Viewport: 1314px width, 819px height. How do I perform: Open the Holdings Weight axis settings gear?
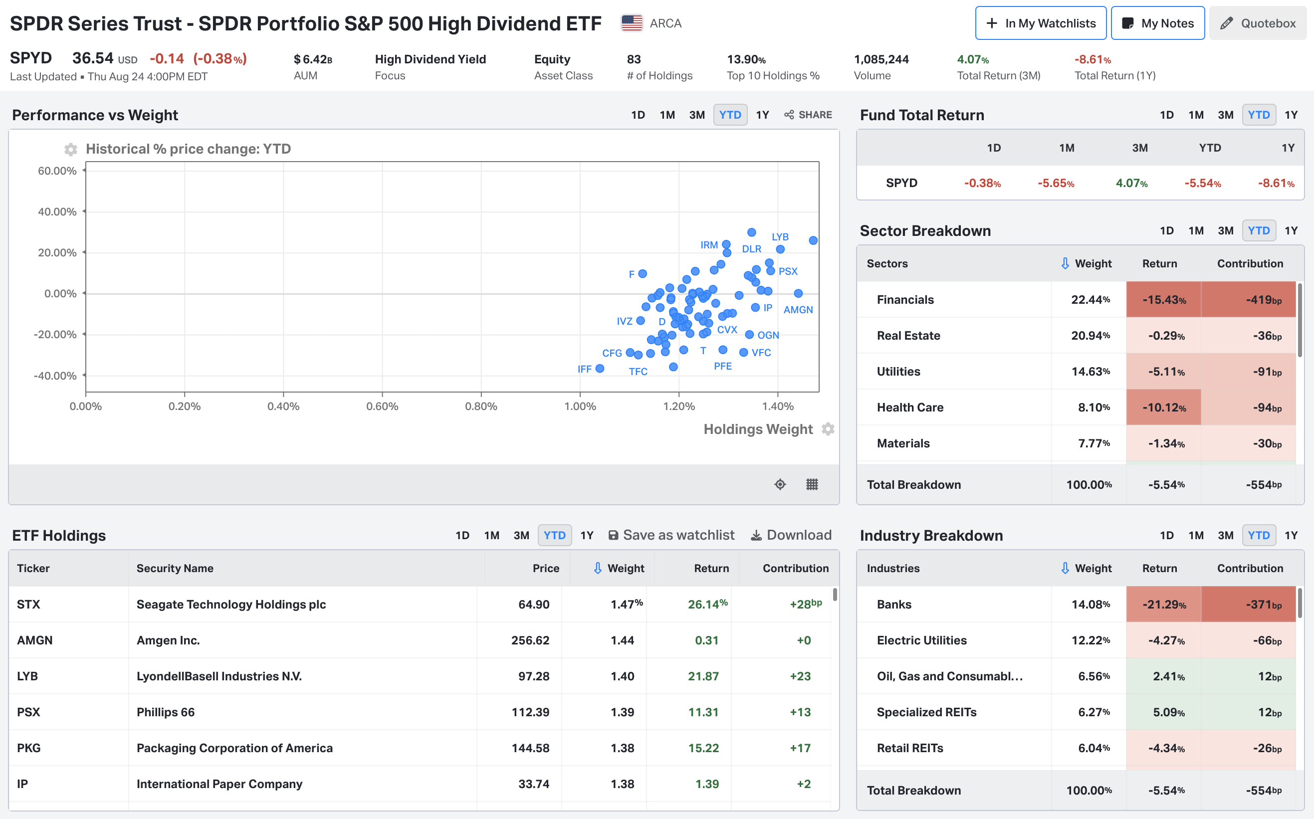point(828,429)
